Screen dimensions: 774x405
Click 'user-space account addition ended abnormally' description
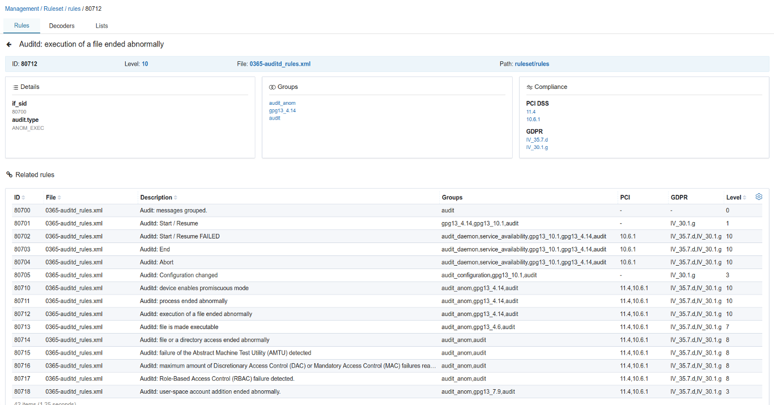click(210, 391)
